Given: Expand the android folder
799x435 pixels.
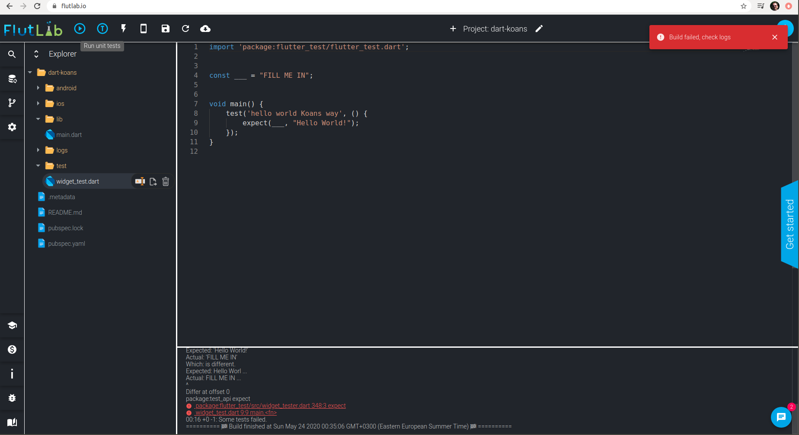Looking at the screenshot, I should click(39, 88).
